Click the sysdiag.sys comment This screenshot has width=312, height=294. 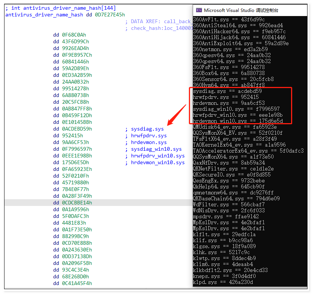(147, 129)
